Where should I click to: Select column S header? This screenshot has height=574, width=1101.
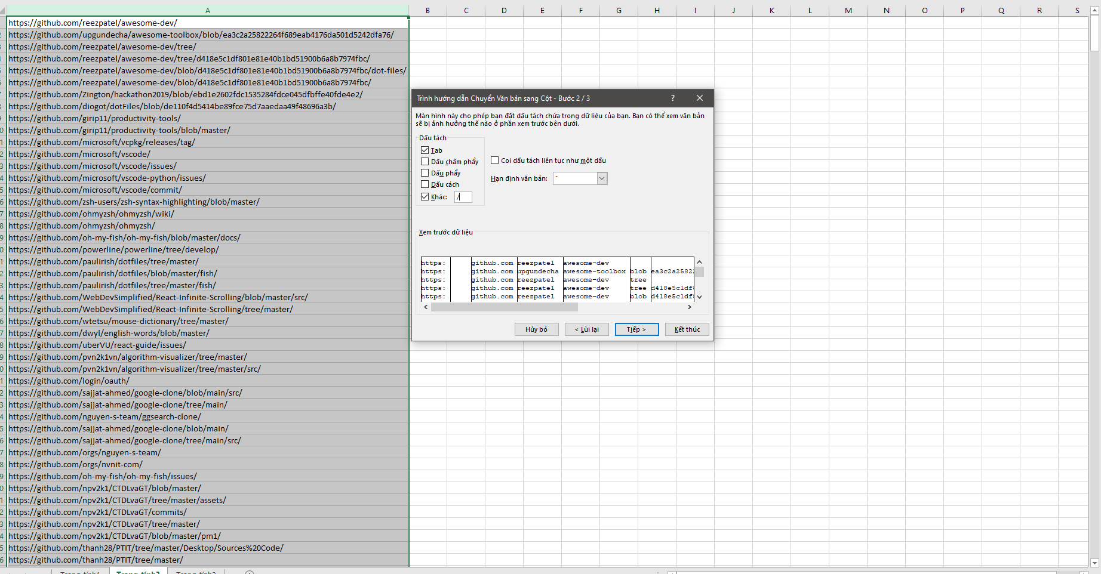(x=1078, y=10)
